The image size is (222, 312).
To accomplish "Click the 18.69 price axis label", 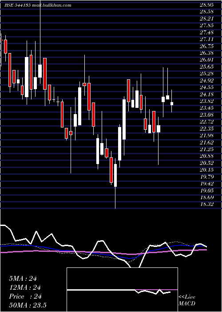I will (206, 198).
